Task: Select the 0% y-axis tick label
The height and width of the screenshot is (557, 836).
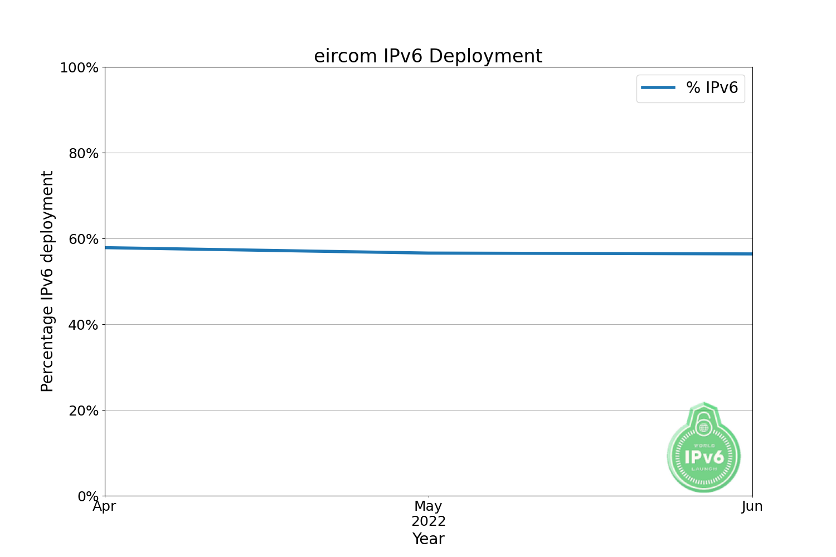Action: click(x=88, y=496)
